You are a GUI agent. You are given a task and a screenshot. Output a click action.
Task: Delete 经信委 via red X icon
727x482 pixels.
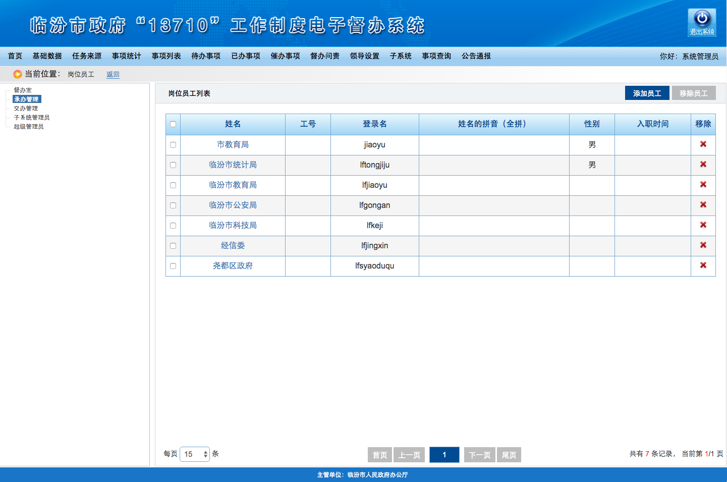tap(703, 245)
